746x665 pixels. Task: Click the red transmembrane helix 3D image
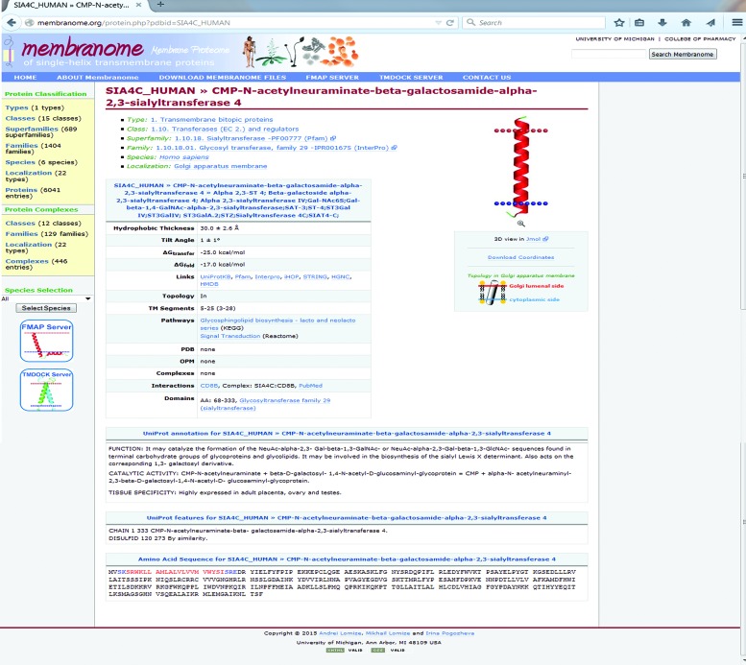[521, 166]
